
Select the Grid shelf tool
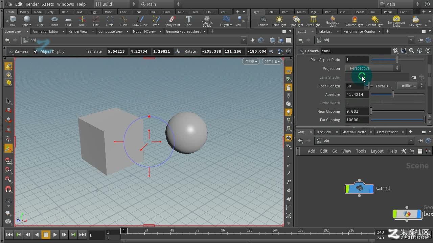pos(68,21)
